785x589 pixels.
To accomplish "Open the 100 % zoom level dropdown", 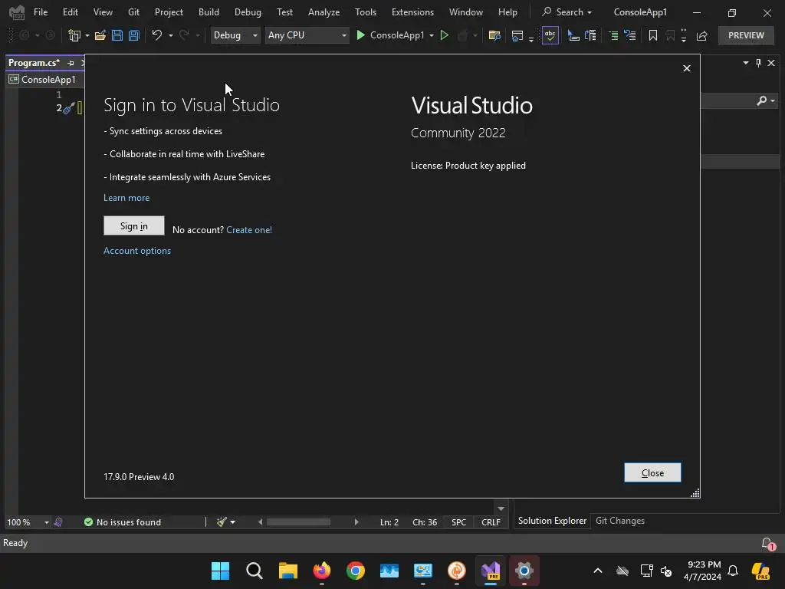I will pyautogui.click(x=28, y=522).
